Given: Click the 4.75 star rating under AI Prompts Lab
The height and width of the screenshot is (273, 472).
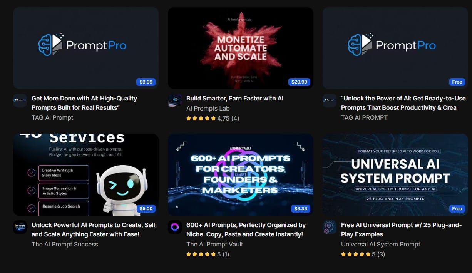Looking at the screenshot, I should tap(213, 118).
